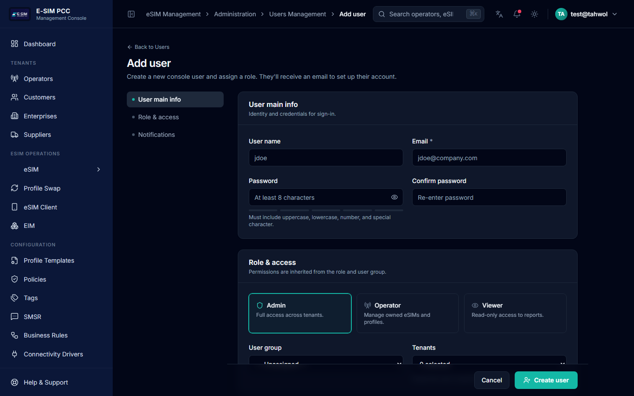Open notifications bell icon
The height and width of the screenshot is (396, 634).
coord(517,14)
